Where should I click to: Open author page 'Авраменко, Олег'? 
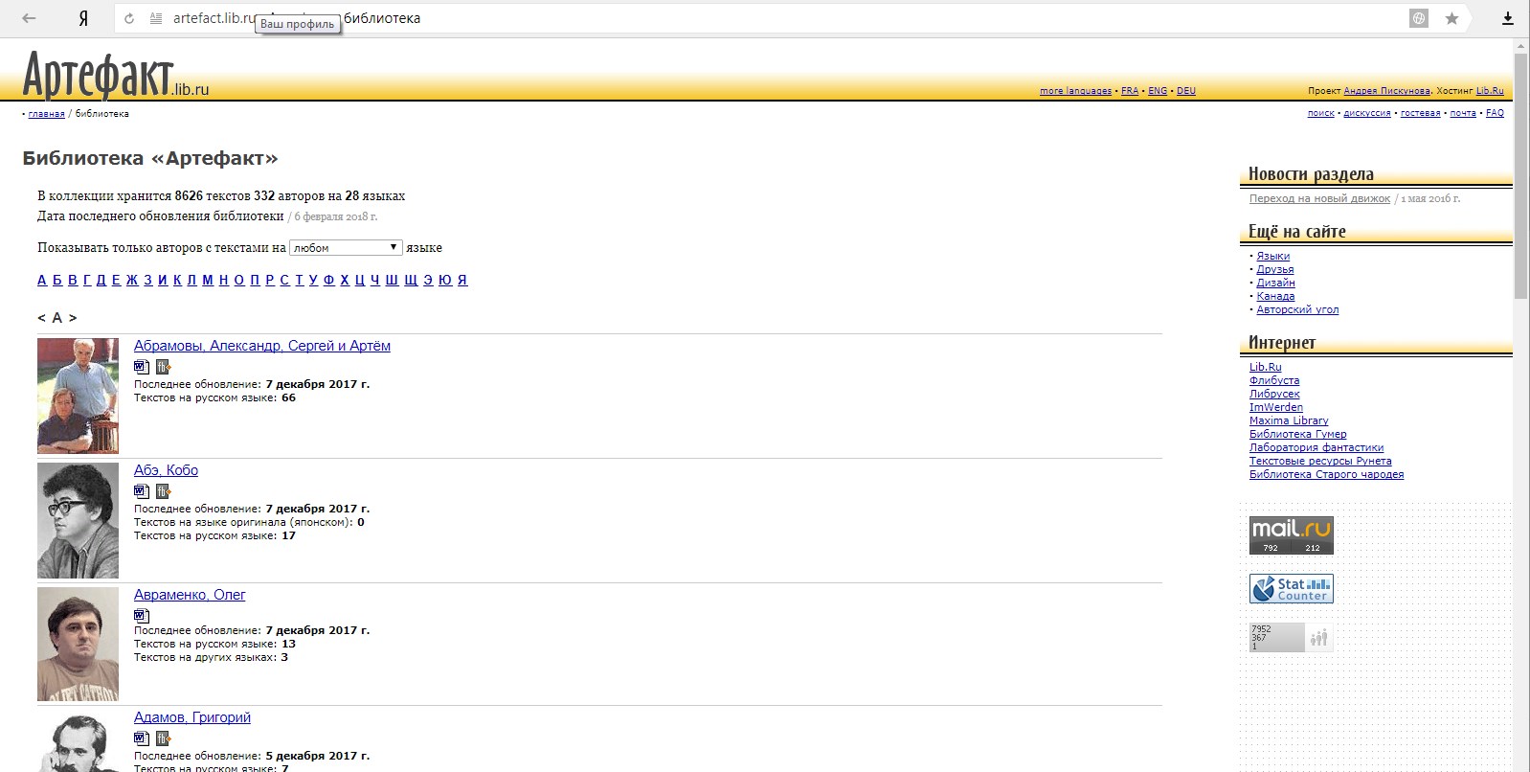[190, 595]
